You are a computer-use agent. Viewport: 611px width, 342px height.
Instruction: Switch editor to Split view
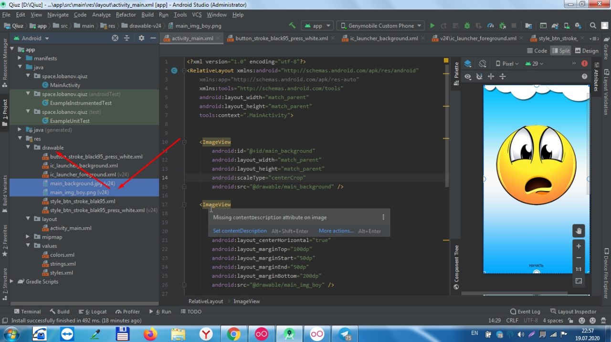[560, 50]
